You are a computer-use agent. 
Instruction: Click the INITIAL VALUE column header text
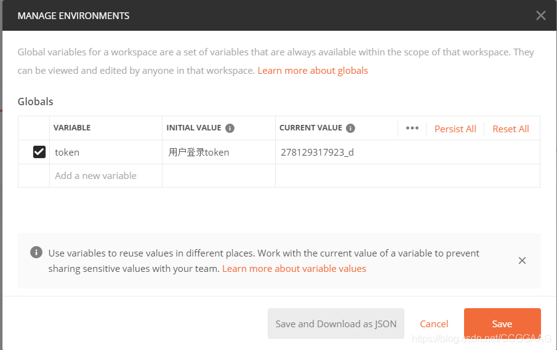click(x=194, y=128)
